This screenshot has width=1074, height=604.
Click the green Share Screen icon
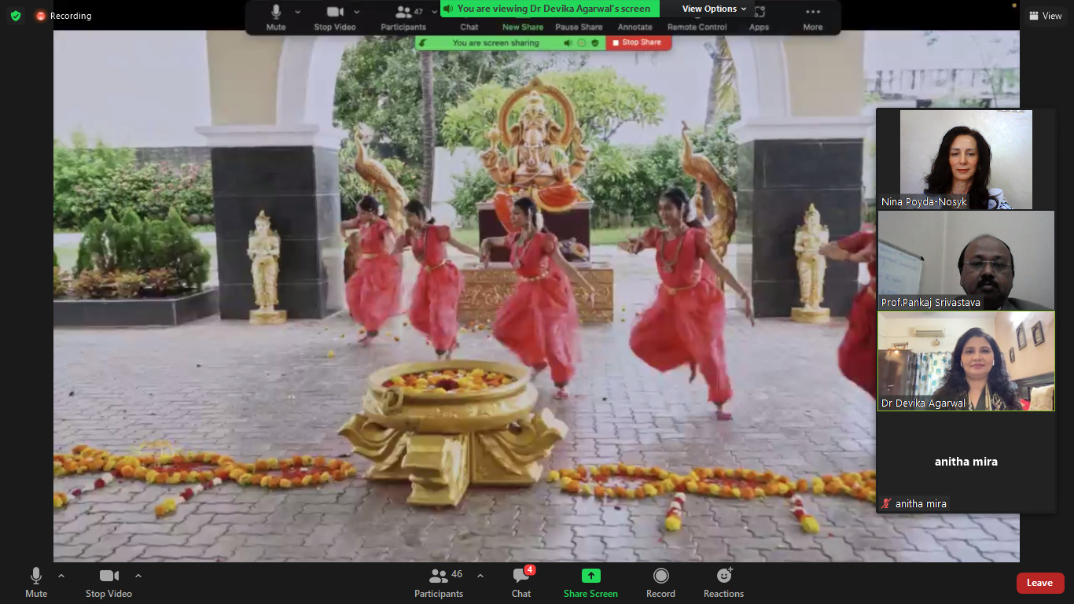(590, 576)
